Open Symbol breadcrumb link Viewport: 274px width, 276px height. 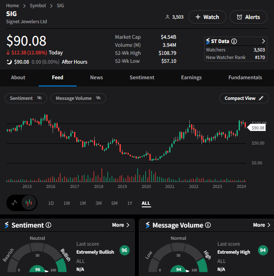[x=37, y=5]
